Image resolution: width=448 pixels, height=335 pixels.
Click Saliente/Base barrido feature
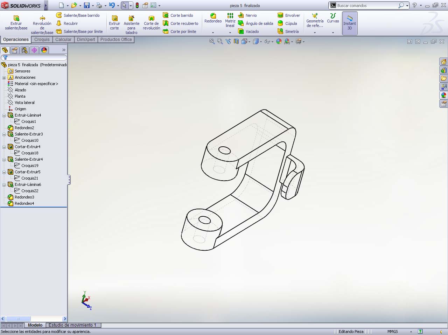click(78, 15)
